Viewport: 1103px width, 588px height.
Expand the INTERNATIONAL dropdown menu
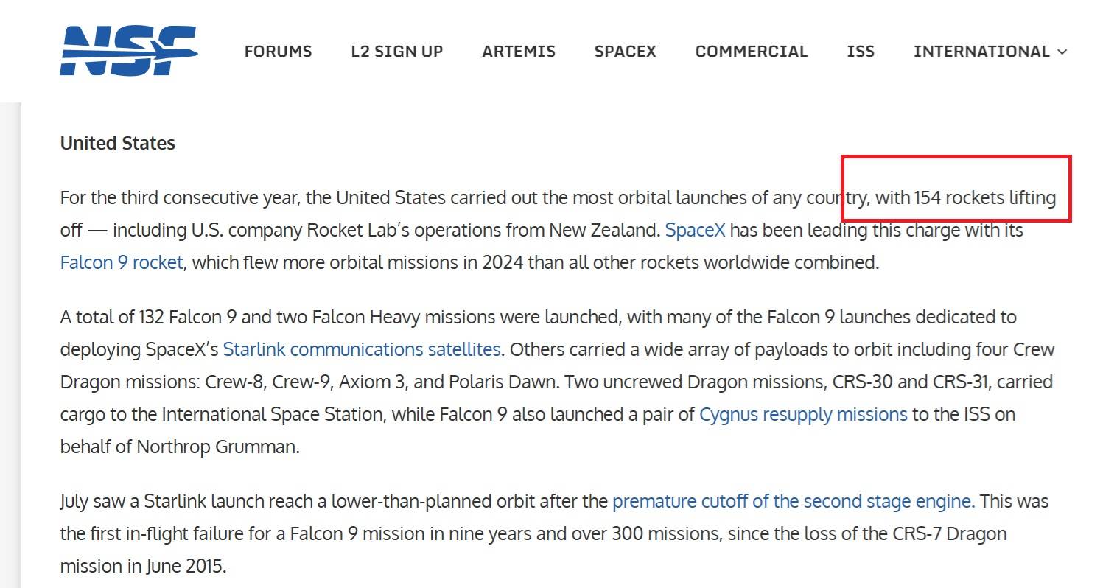(x=990, y=52)
